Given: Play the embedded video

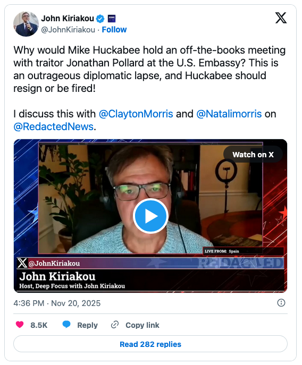Looking at the screenshot, I should tap(150, 216).
